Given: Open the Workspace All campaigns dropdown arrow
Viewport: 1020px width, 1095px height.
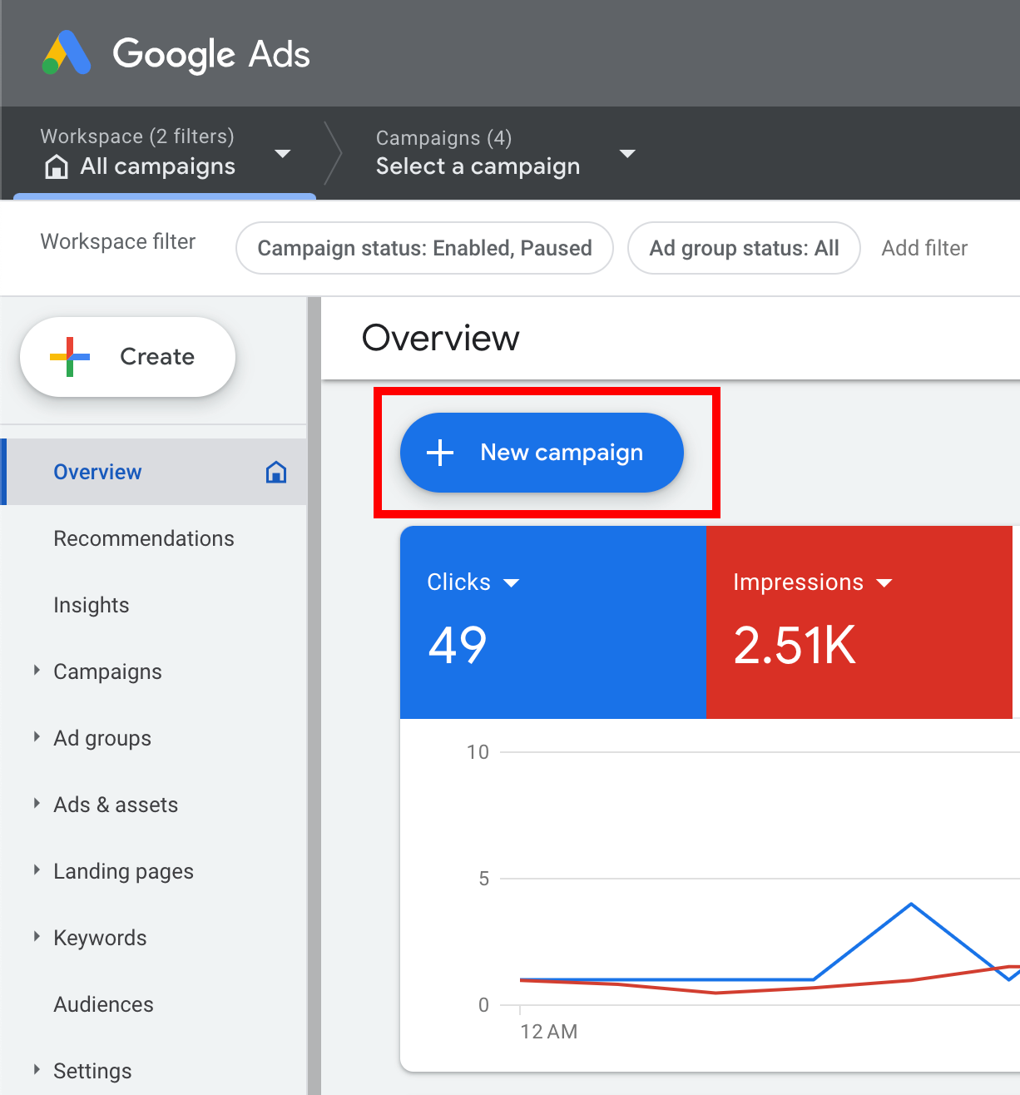Looking at the screenshot, I should [283, 154].
